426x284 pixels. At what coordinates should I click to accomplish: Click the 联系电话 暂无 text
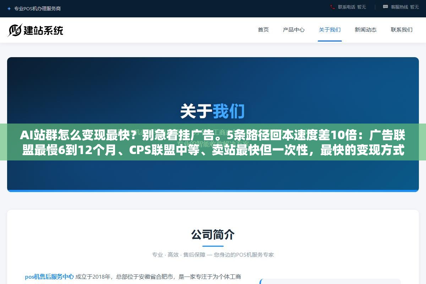(352, 7)
